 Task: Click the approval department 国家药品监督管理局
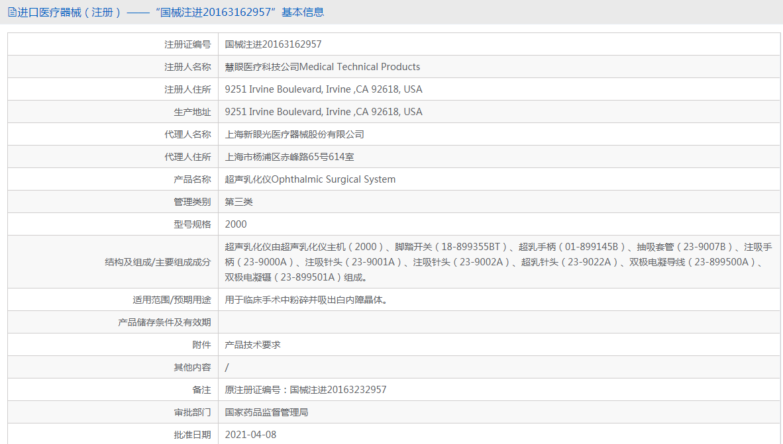267,412
